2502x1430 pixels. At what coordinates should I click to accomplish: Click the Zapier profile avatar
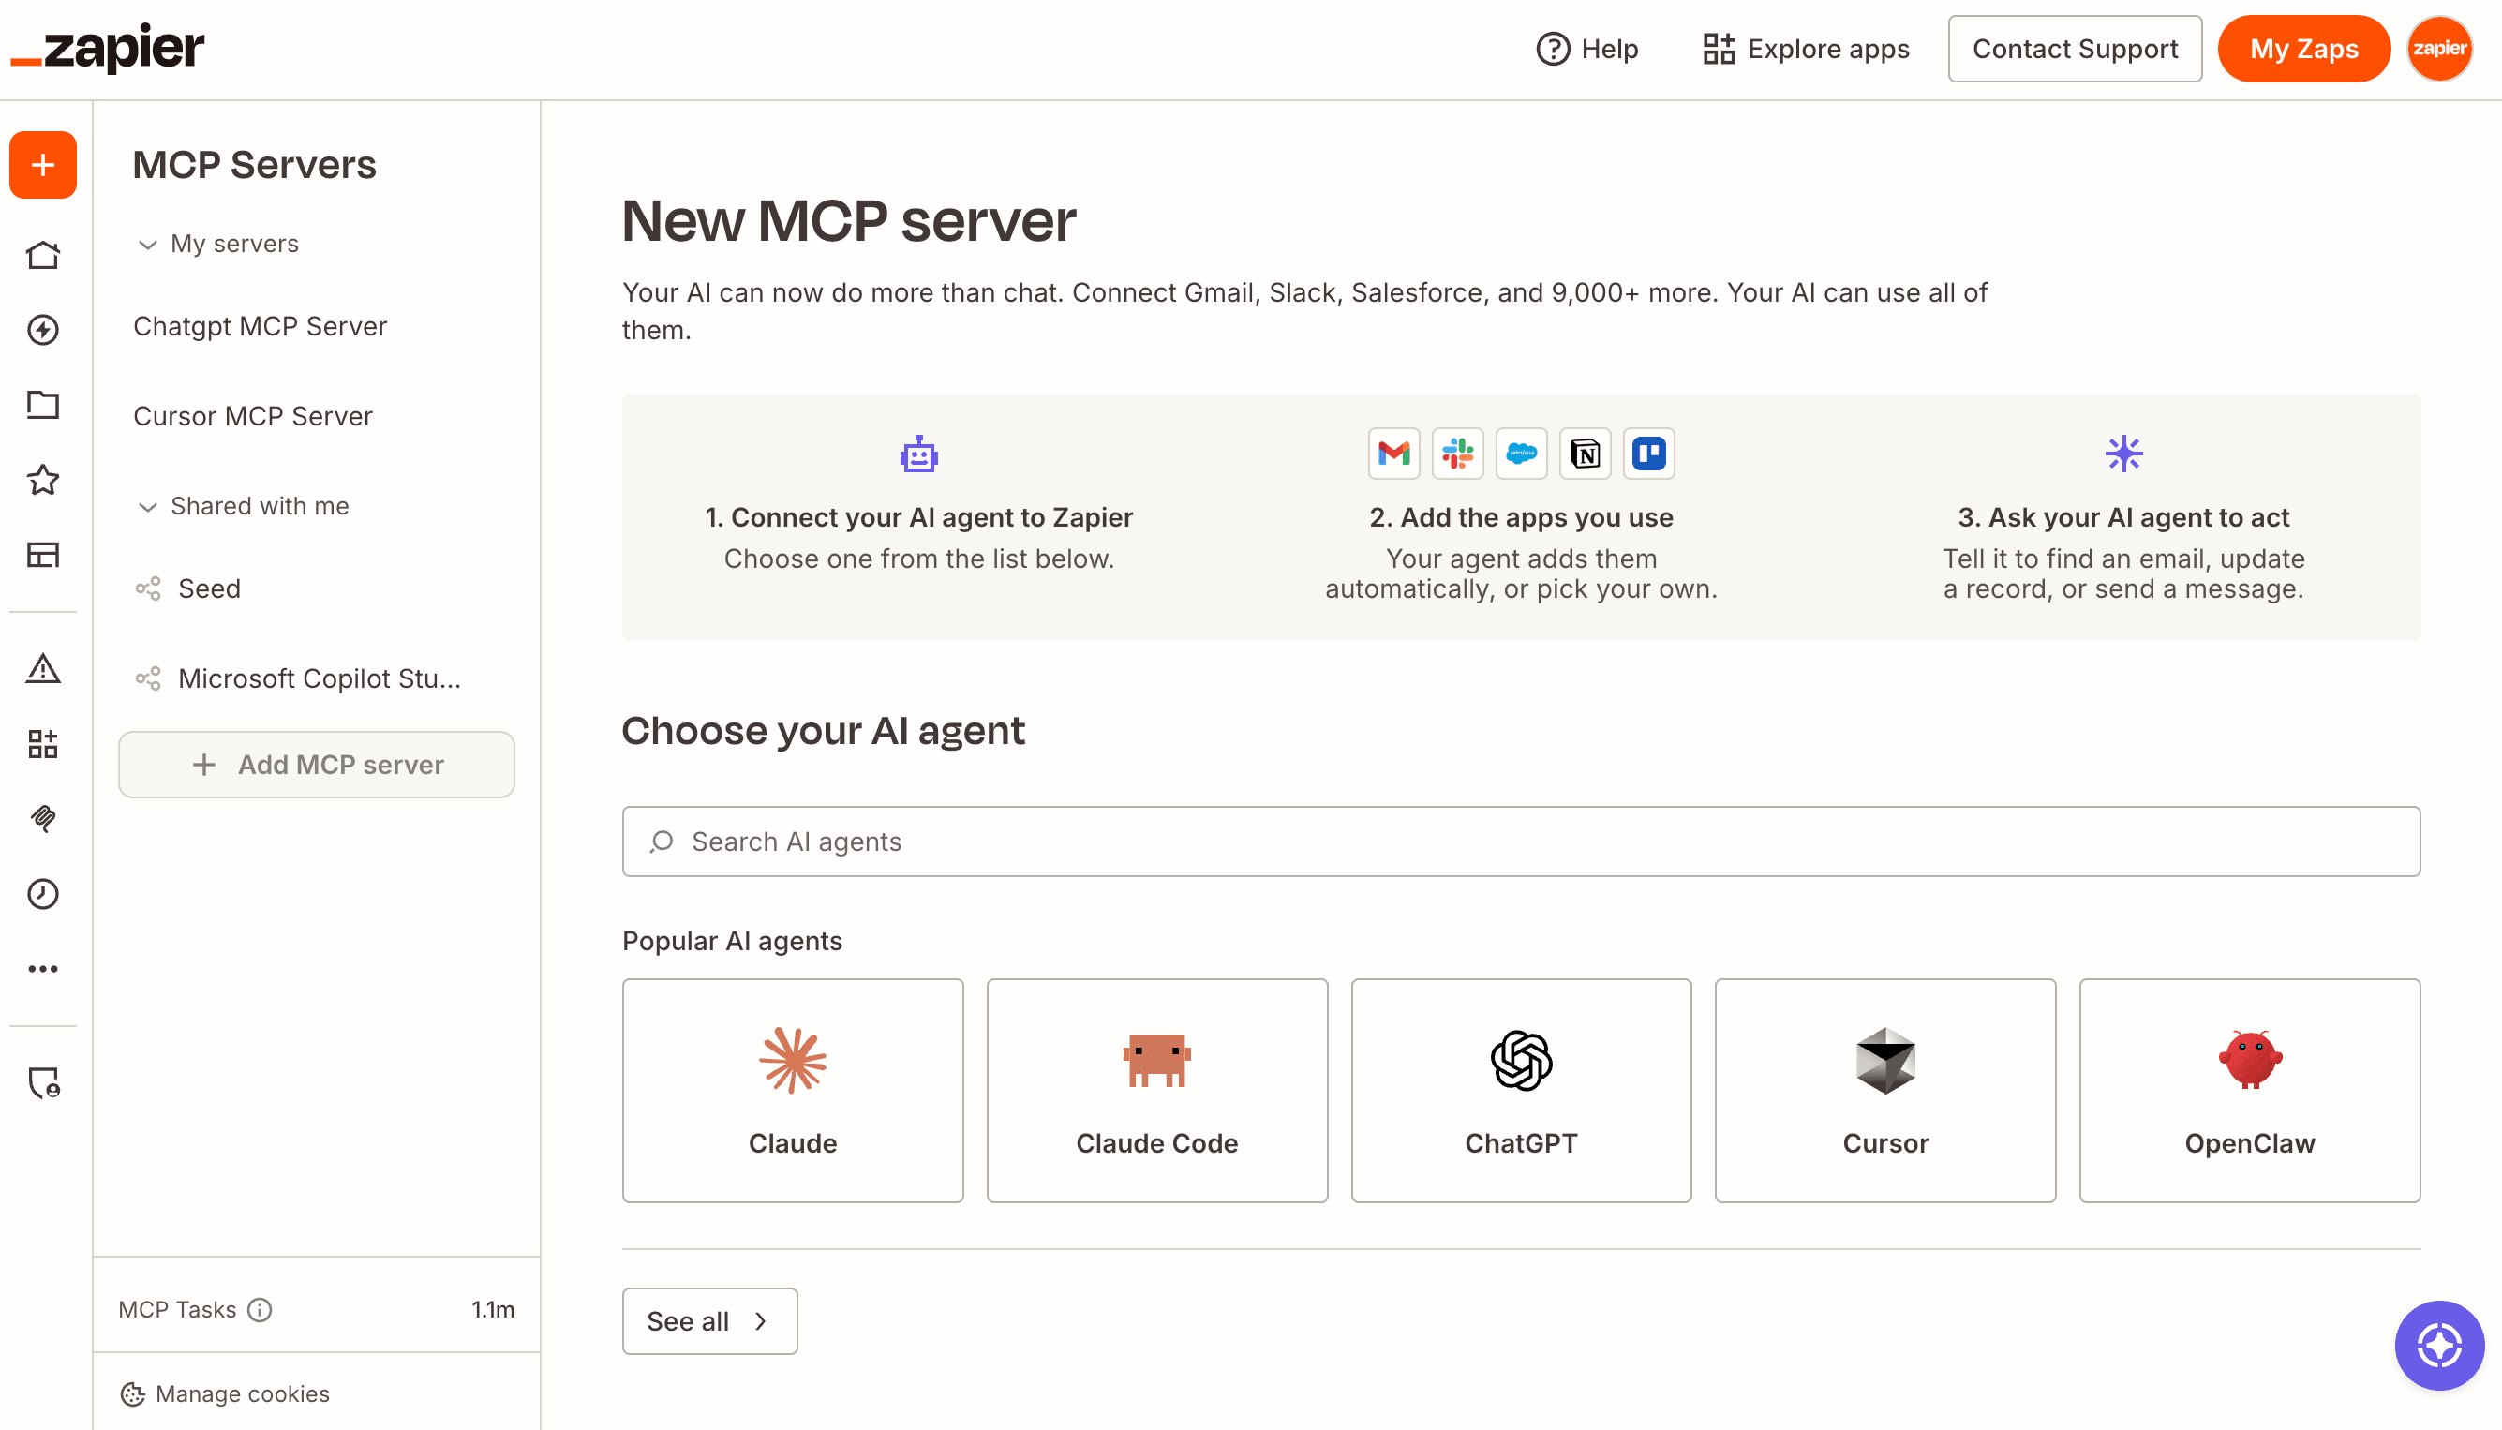(2439, 48)
